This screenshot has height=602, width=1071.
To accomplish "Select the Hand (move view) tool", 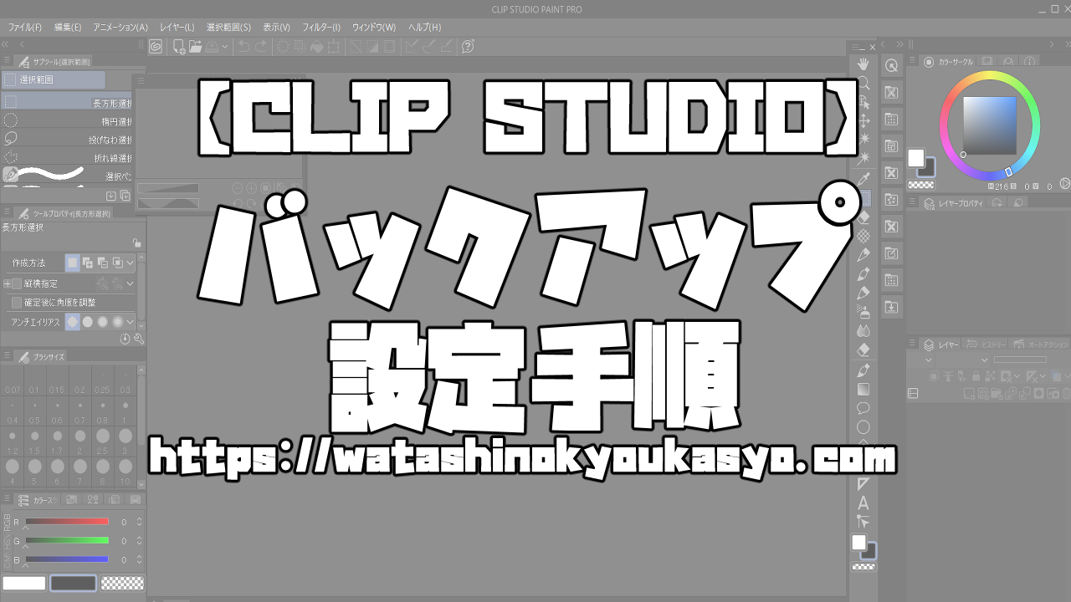I will tap(863, 64).
